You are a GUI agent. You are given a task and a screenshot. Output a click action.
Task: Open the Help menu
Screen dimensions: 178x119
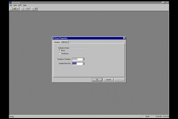click(25, 5)
